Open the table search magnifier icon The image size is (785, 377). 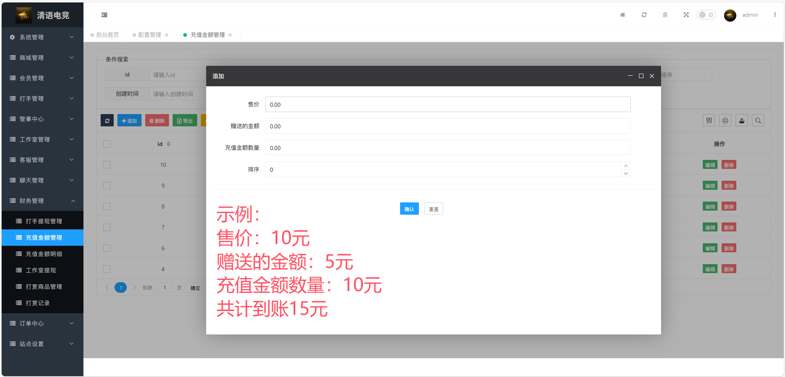758,121
